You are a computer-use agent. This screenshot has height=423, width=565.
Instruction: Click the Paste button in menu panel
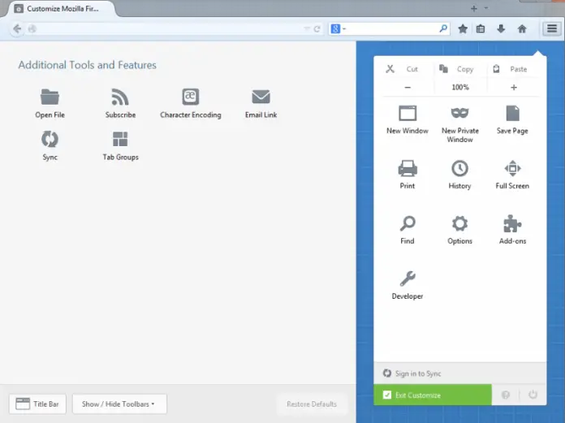pyautogui.click(x=510, y=69)
